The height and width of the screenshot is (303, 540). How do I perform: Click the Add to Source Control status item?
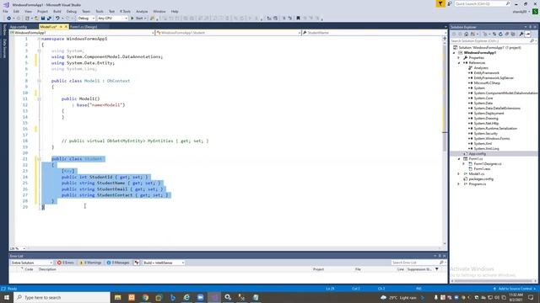tap(515, 289)
